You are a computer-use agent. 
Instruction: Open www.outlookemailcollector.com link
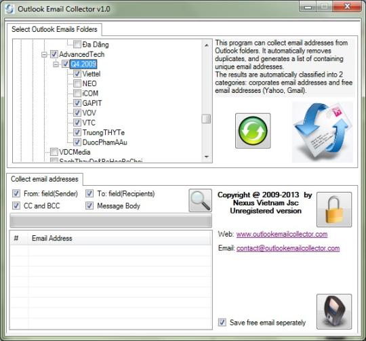[282, 234]
